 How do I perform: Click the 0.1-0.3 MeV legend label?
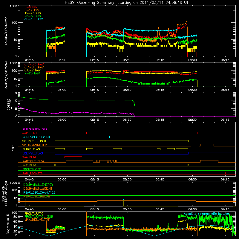click(34, 64)
